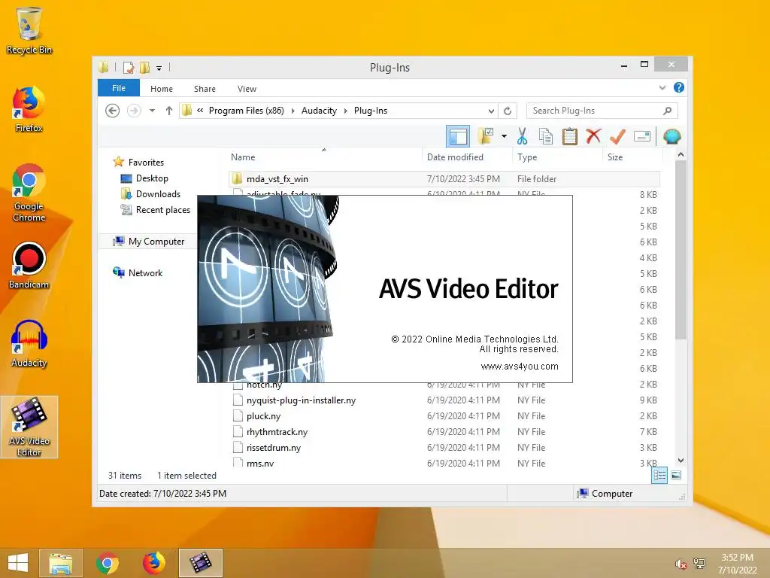Delete selection using the red X icon
This screenshot has height=578, width=770.
[x=593, y=136]
